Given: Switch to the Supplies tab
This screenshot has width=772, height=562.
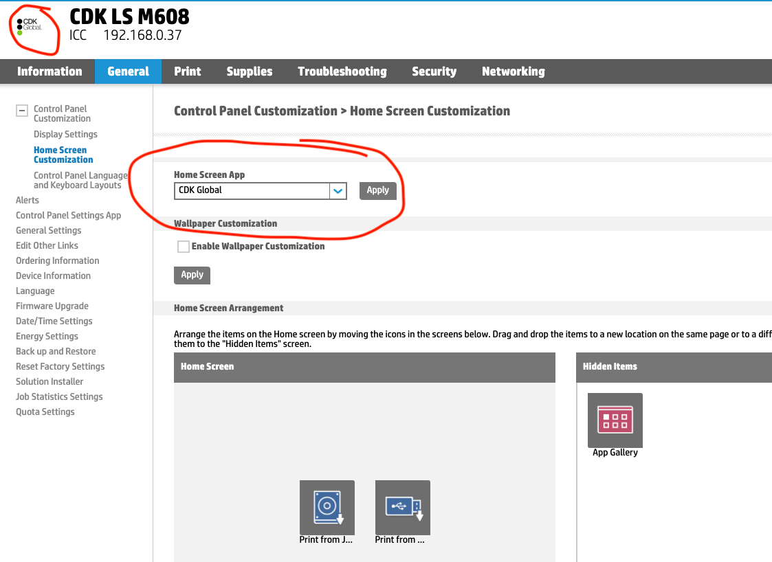Looking at the screenshot, I should pyautogui.click(x=249, y=71).
